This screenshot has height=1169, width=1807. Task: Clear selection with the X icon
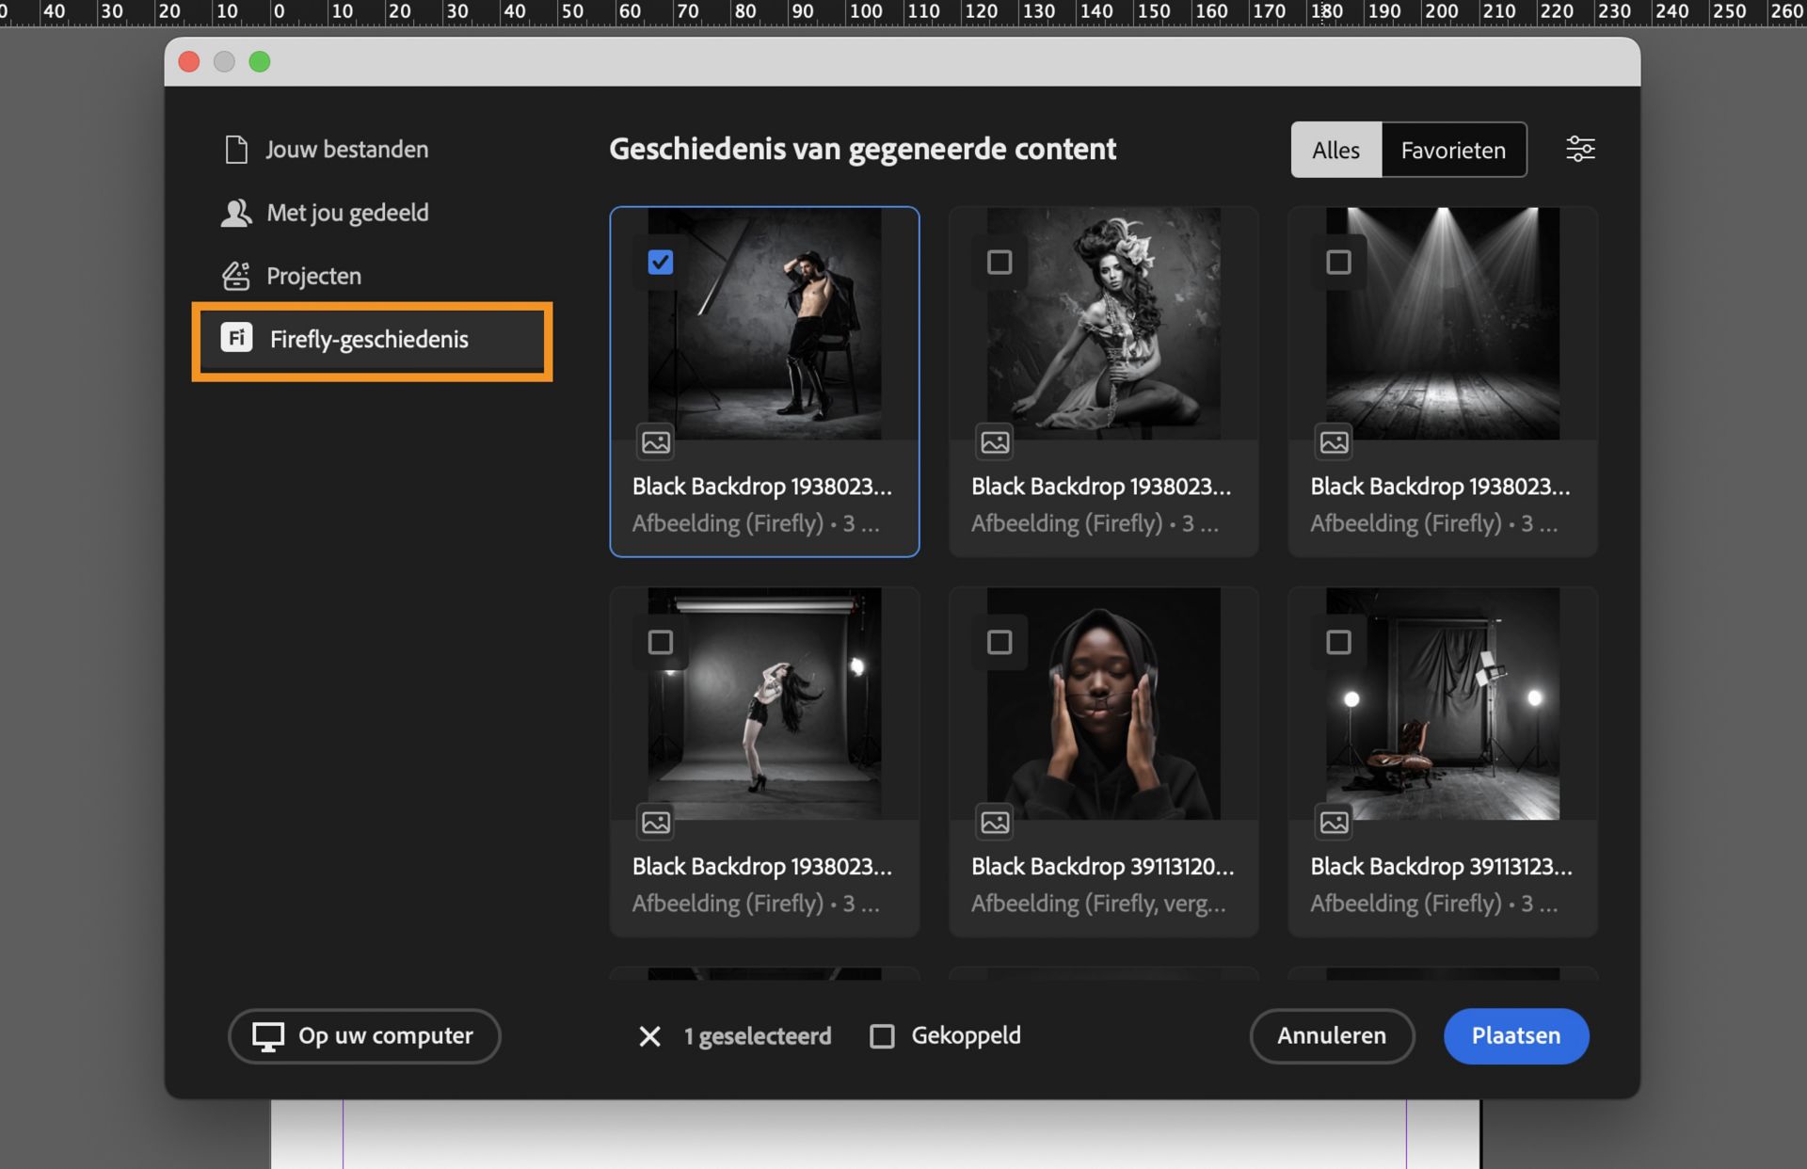649,1035
